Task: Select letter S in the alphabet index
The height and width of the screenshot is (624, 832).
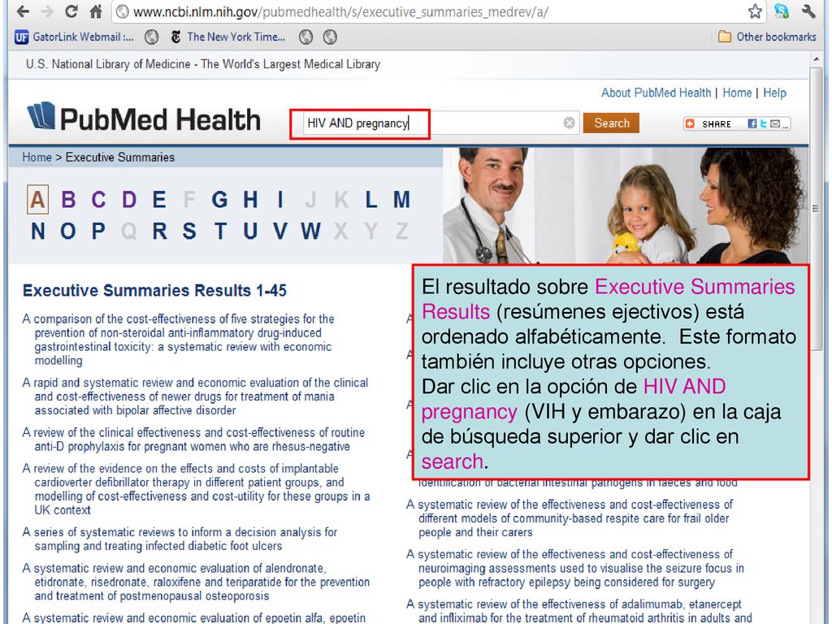Action: pyautogui.click(x=189, y=231)
